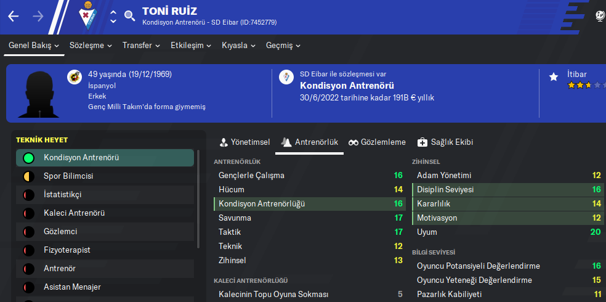Select Kaleci Antrenörü role in staff list
The height and width of the screenshot is (302, 606).
105,213
